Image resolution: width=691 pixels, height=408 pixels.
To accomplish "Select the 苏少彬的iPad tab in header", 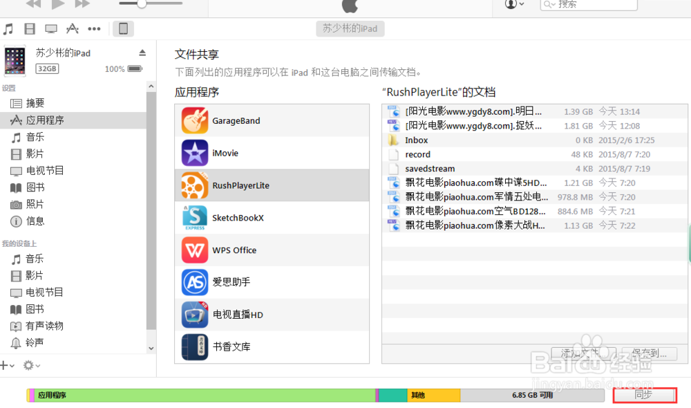I will [350, 28].
